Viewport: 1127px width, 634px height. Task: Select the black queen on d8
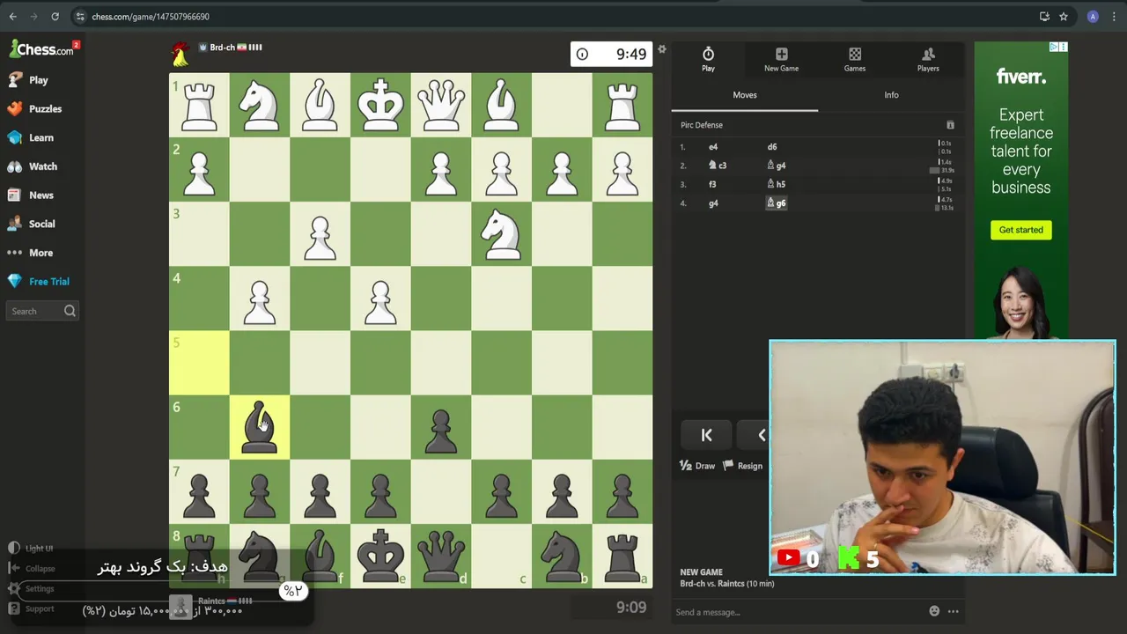pyautogui.click(x=441, y=556)
